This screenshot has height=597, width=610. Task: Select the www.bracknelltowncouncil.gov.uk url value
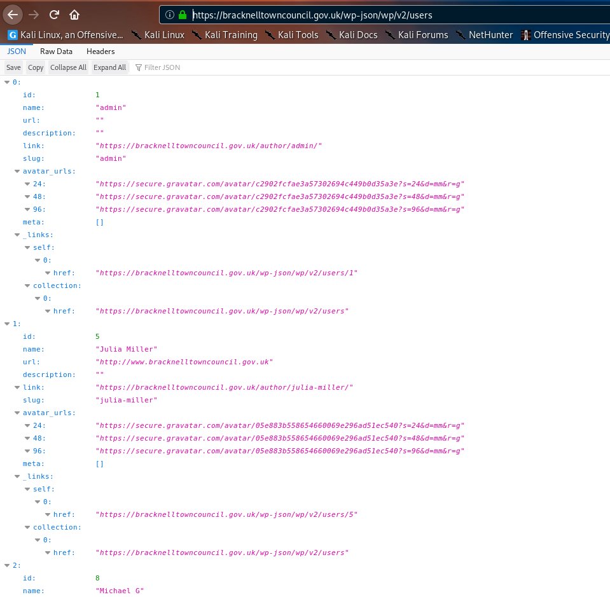[x=184, y=362]
